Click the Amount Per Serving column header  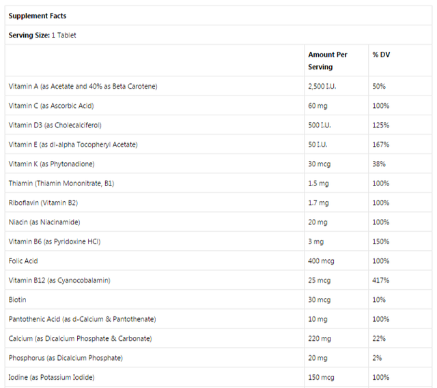(327, 60)
